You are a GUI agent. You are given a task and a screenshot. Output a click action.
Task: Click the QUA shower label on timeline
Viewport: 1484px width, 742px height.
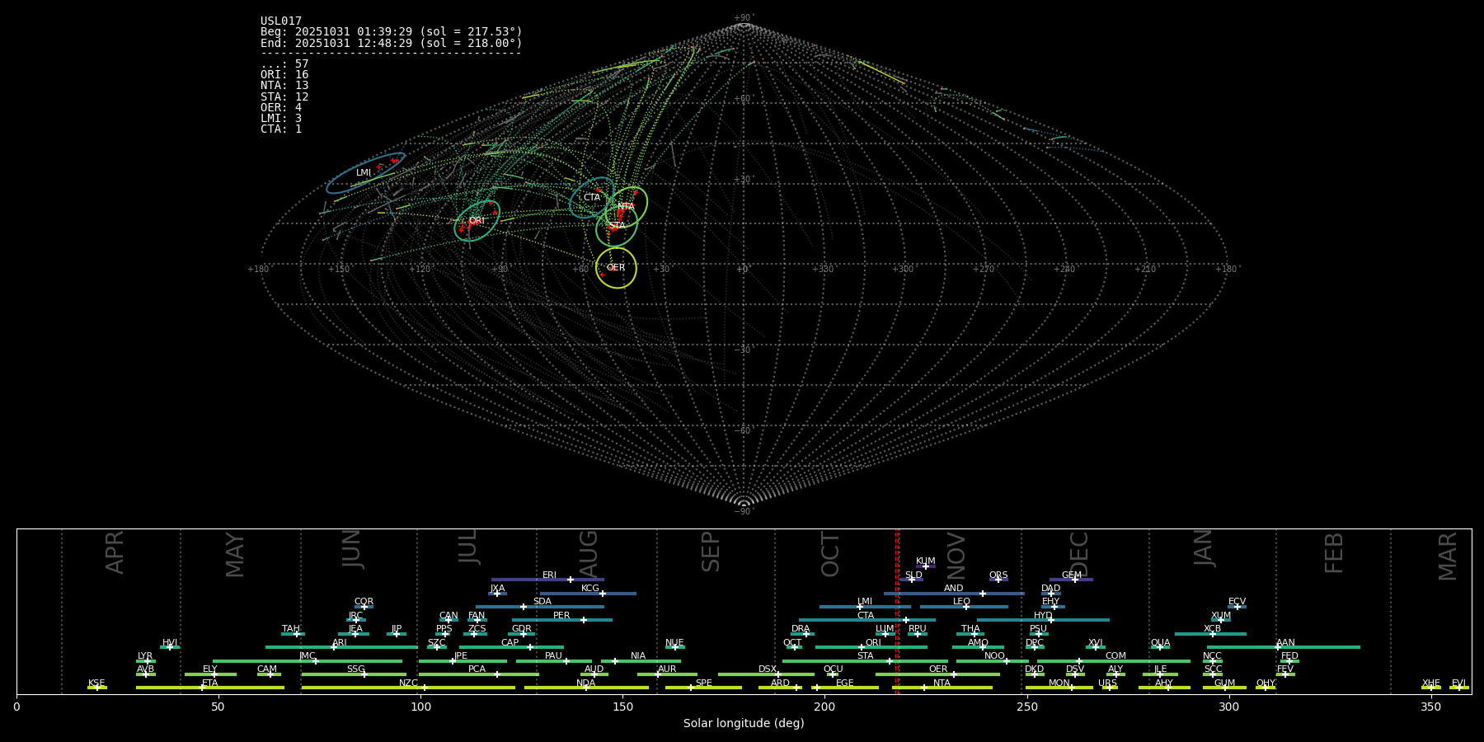click(1160, 643)
